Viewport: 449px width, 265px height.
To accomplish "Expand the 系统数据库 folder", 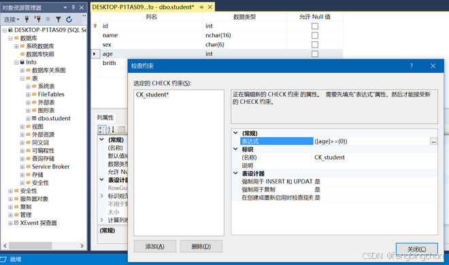I will [16, 46].
